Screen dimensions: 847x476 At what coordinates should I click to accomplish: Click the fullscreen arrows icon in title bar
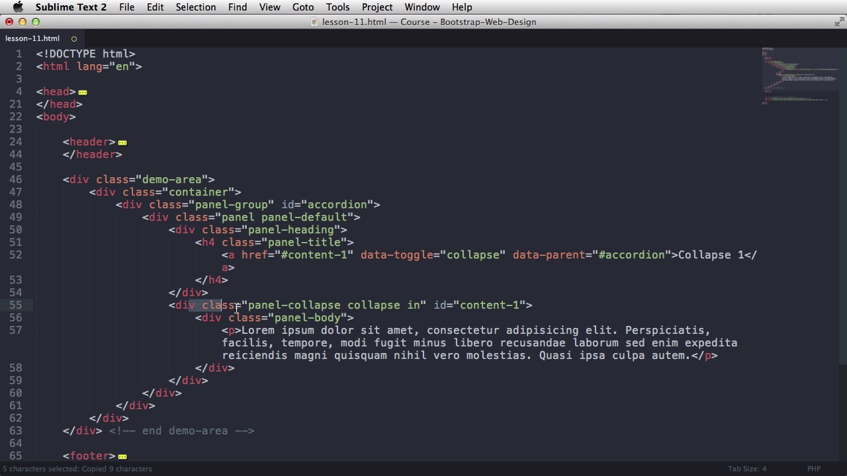click(839, 22)
